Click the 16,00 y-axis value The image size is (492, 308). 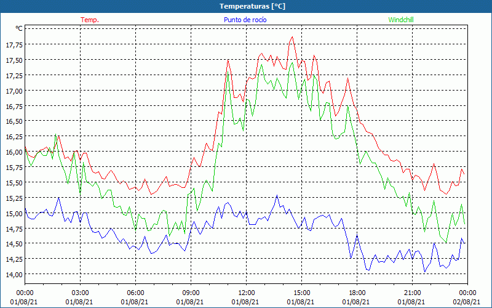click(14, 152)
